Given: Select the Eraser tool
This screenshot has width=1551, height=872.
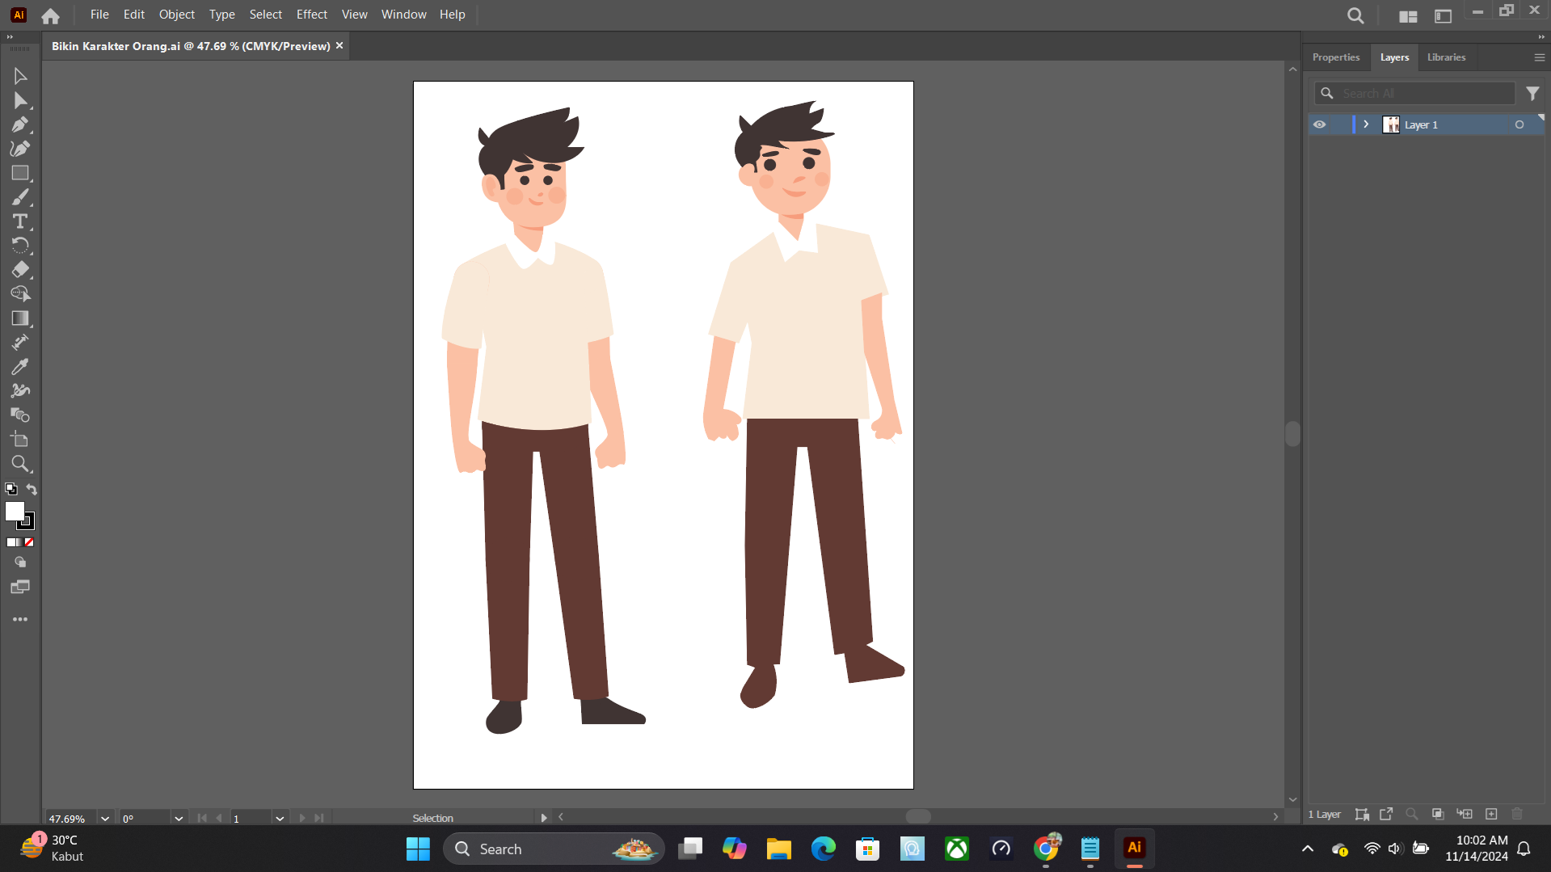Looking at the screenshot, I should pos(20,270).
